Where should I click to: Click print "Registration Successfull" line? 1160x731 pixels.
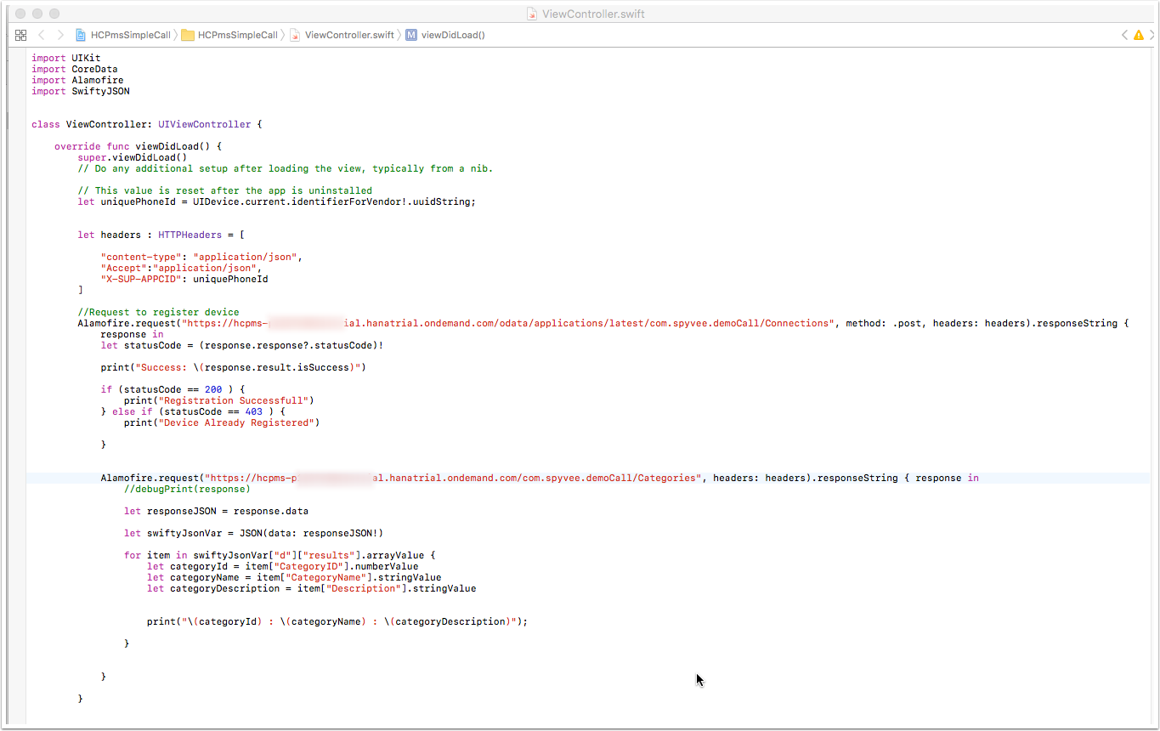point(218,400)
